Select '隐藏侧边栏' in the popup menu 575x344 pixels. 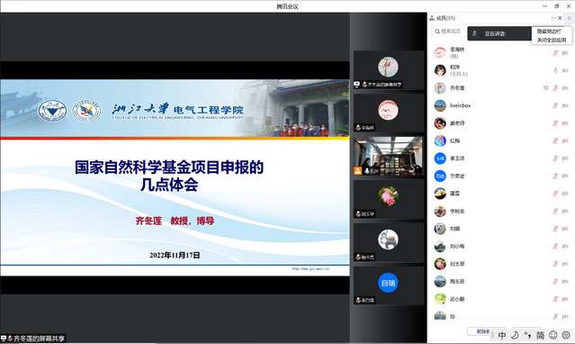coord(549,32)
